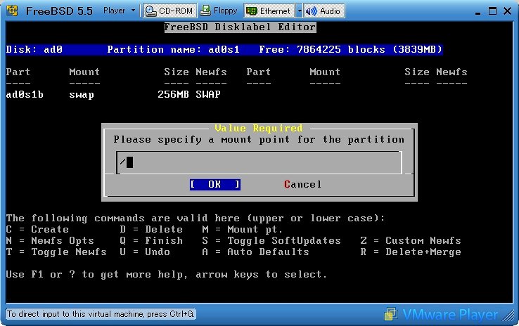Close the VMware Player window
The width and height of the screenshot is (519, 326).
pyautogui.click(x=506, y=11)
